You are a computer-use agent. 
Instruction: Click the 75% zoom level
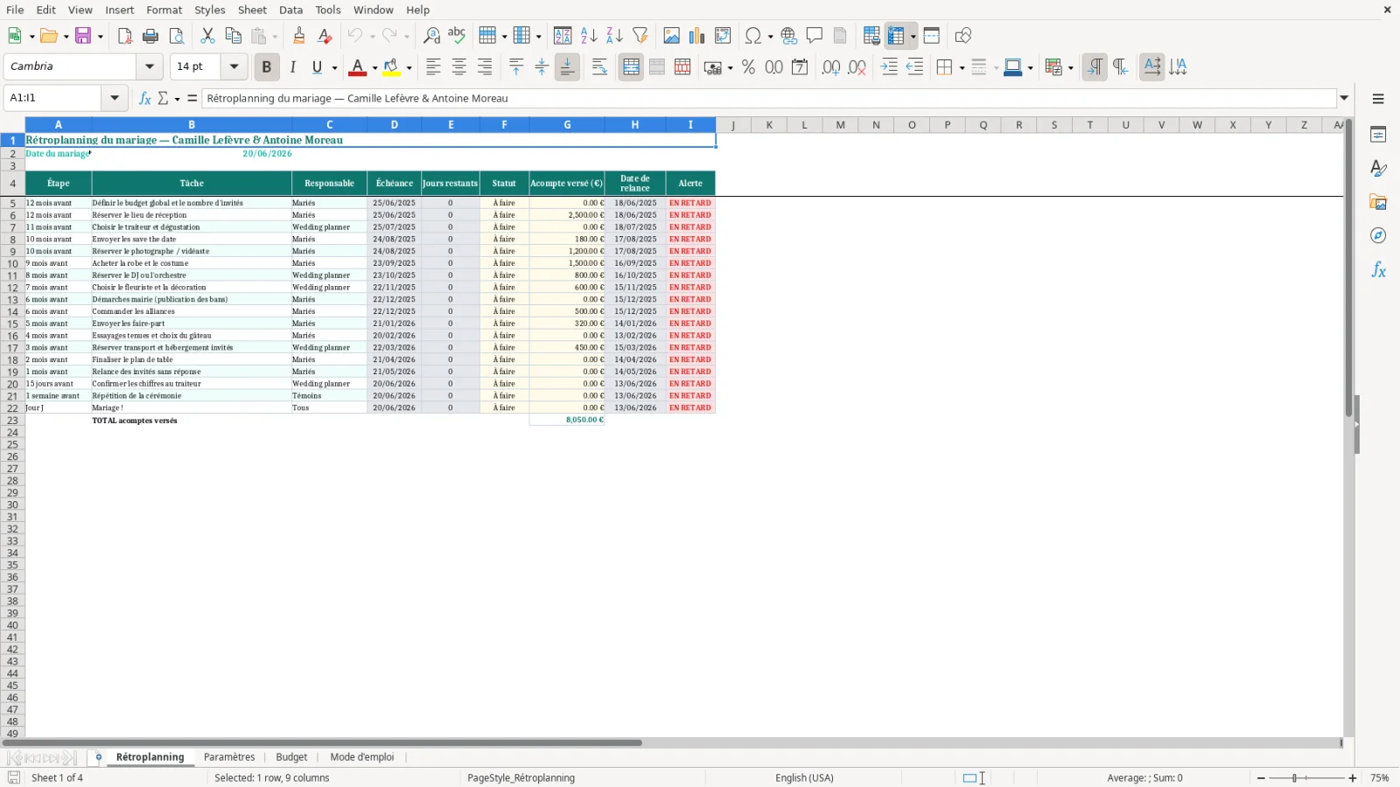click(1380, 778)
